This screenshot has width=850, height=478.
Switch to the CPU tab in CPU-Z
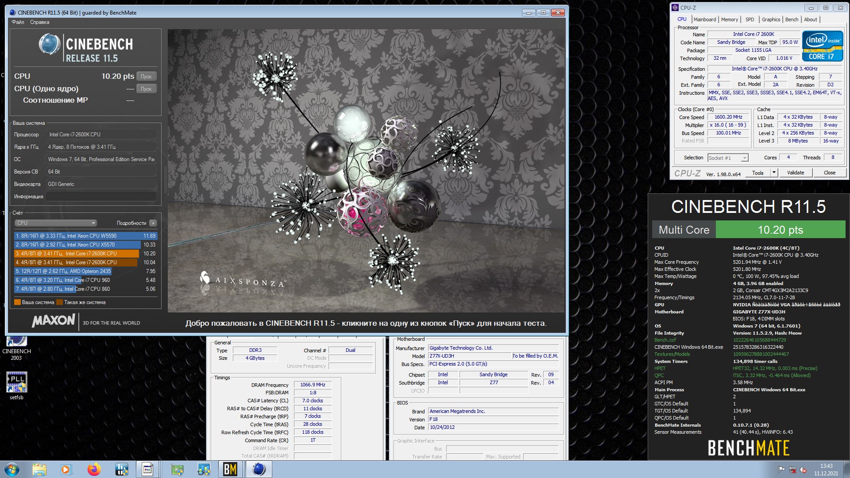tap(682, 19)
